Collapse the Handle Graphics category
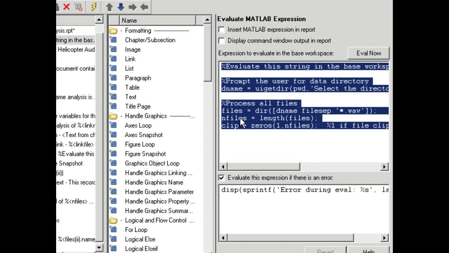This screenshot has height=253, width=449. point(121,116)
